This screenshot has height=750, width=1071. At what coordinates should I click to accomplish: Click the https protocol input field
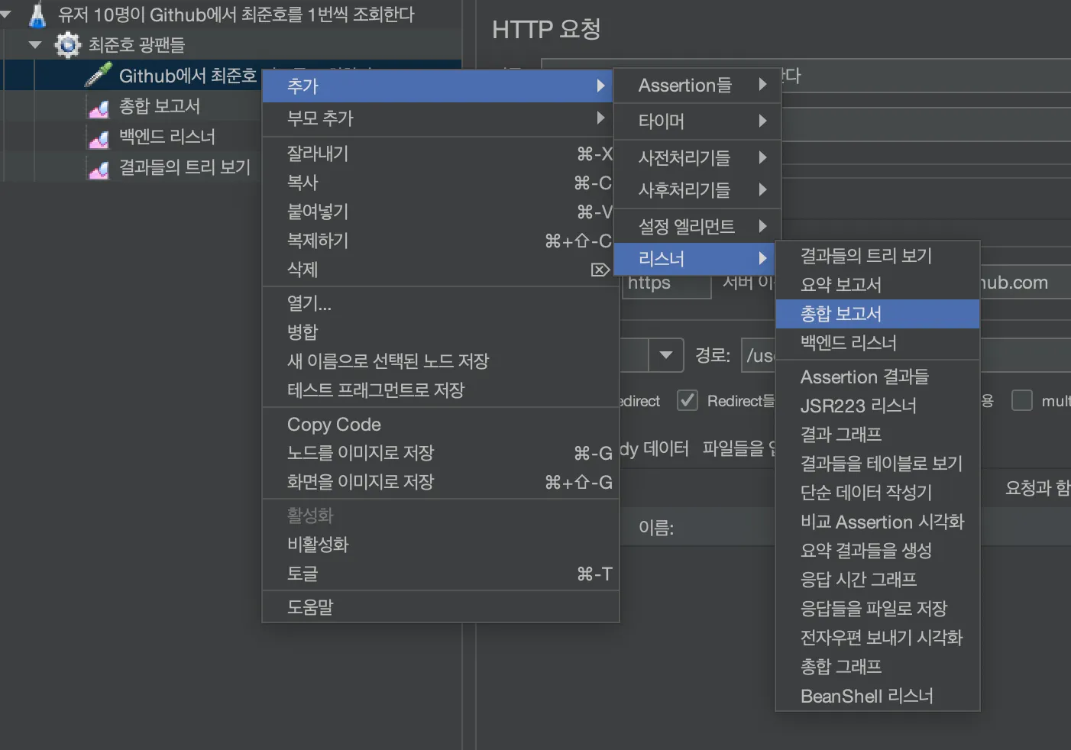point(666,283)
